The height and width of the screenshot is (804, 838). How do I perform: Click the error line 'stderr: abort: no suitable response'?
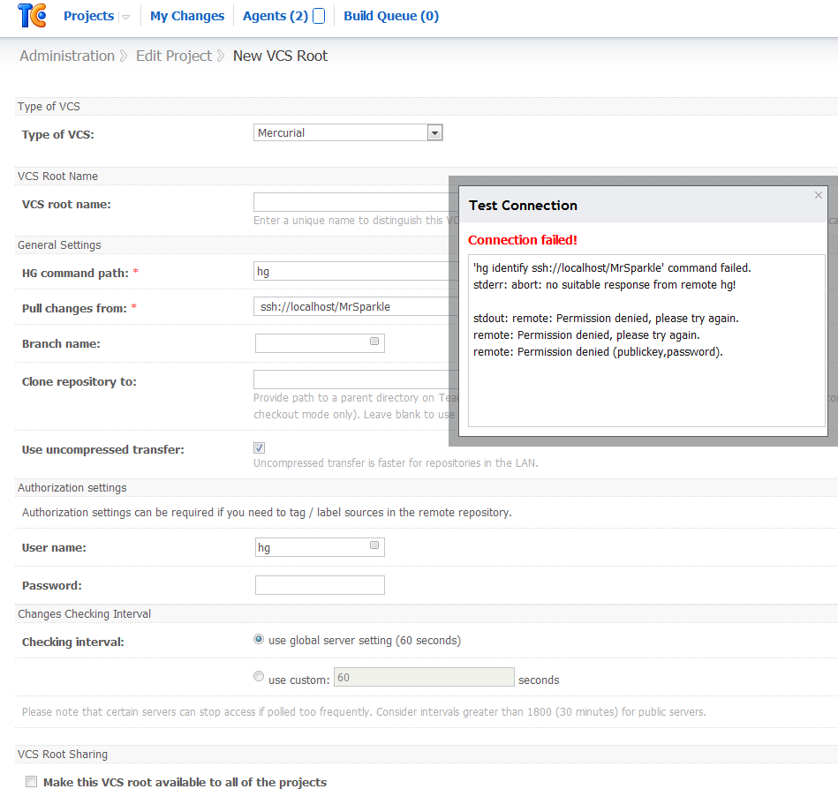click(x=605, y=285)
